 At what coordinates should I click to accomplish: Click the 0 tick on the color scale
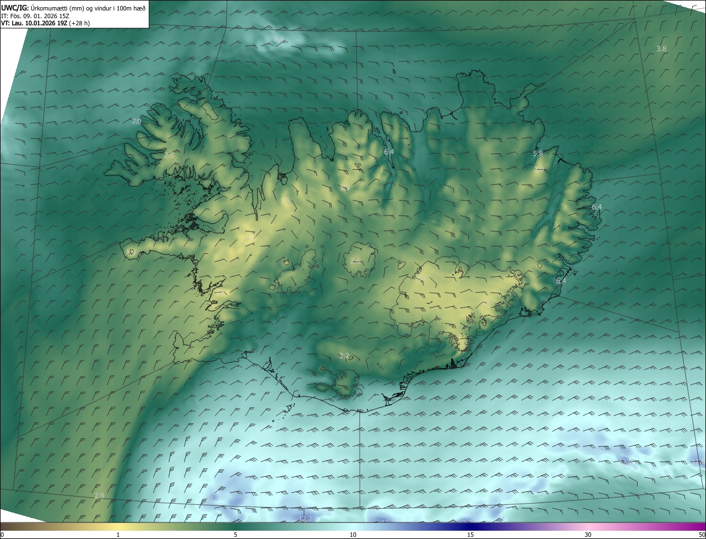point(2,535)
